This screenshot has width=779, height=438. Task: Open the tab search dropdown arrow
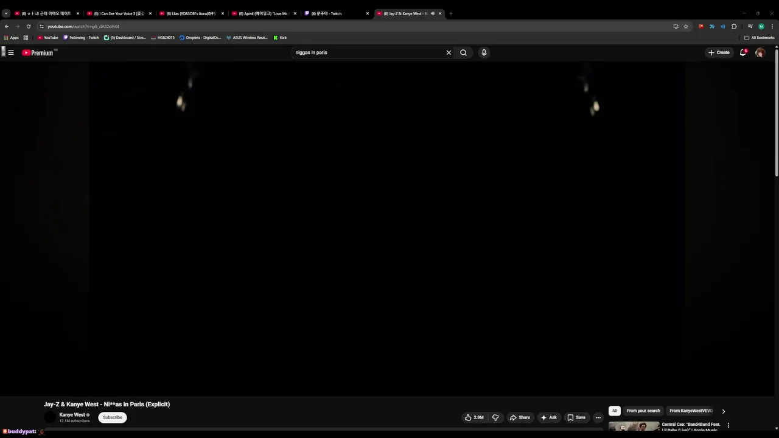pyautogui.click(x=6, y=13)
